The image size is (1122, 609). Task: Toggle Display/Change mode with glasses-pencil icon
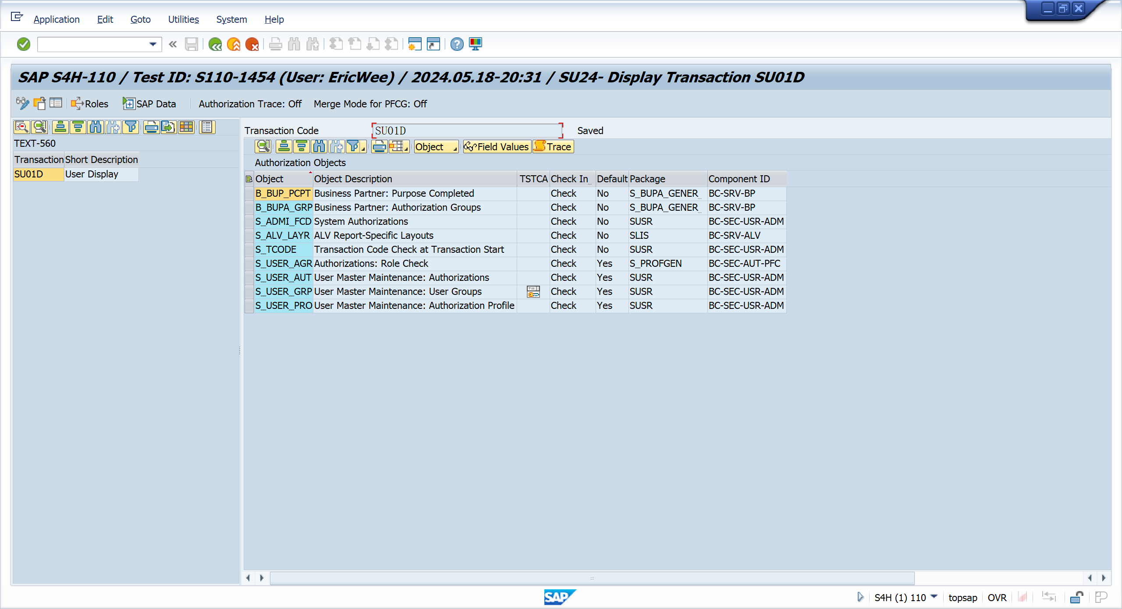[22, 103]
